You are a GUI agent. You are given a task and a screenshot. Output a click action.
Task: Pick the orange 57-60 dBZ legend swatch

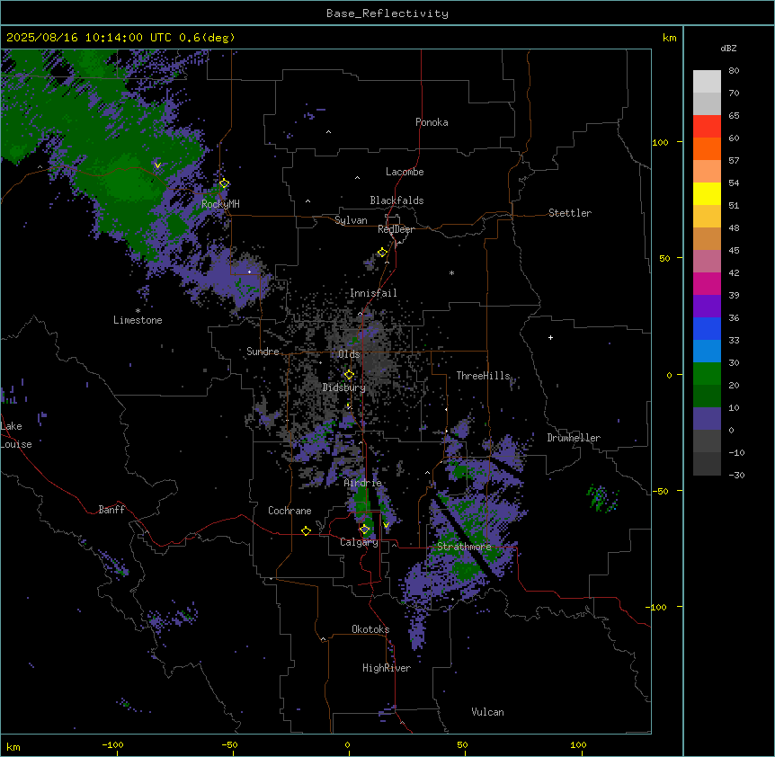coord(707,148)
